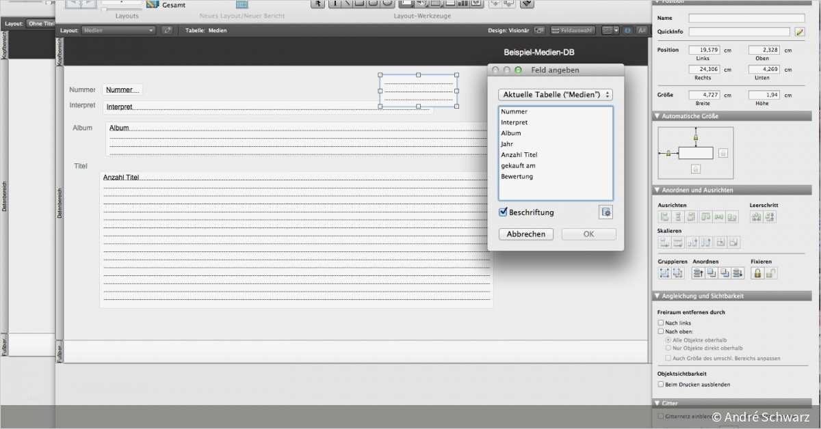Viewport: 821px width, 429px height.
Task: Collapse the Anordnen und Ausrichten section
Action: (660, 189)
